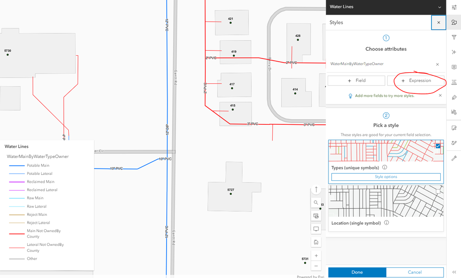Click address point 428 on map
Image resolution: width=461 pixels, height=278 pixels.
coord(298,40)
